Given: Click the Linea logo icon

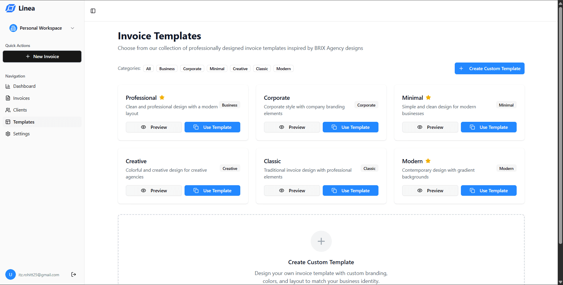Looking at the screenshot, I should coord(10,8).
